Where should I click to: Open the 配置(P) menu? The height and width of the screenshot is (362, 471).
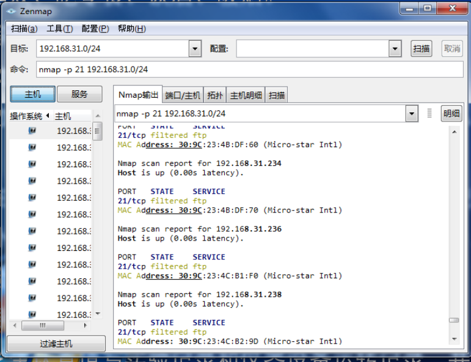tap(95, 29)
